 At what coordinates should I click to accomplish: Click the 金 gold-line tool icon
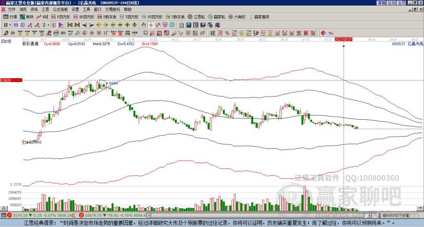(270, 33)
